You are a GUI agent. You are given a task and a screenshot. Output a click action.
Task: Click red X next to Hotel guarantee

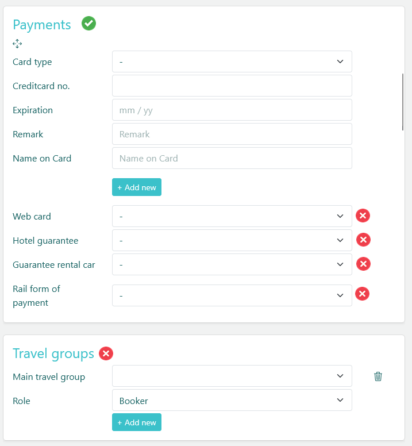(363, 240)
